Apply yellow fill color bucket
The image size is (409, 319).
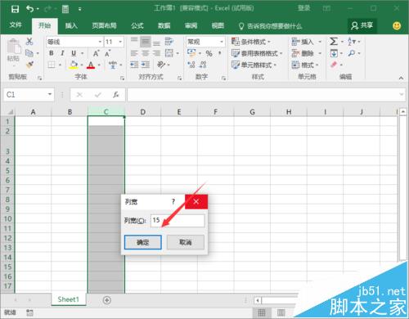[74, 65]
